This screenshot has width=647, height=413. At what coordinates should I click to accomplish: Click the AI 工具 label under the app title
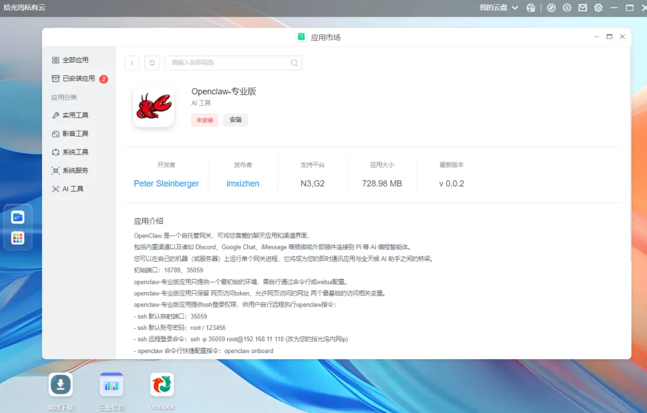coord(201,103)
